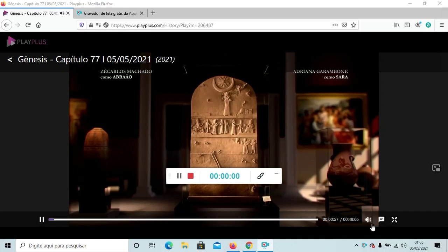The image size is (448, 252).
Task: Save the page to Pocket
Action: coord(344,25)
